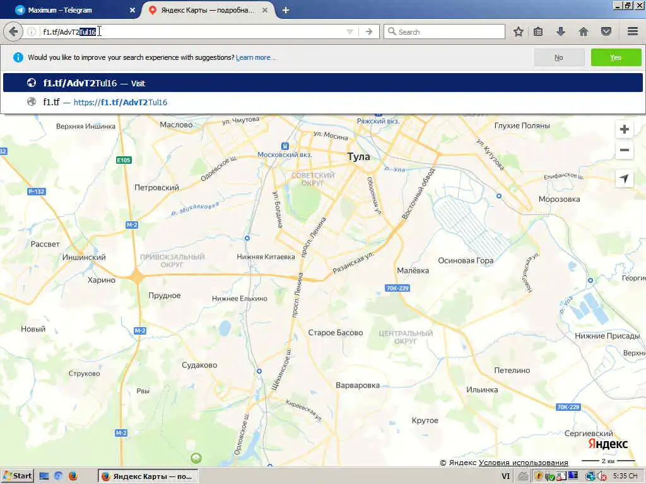The image size is (646, 484).
Task: Show bookmarks list icon
Action: 538,32
